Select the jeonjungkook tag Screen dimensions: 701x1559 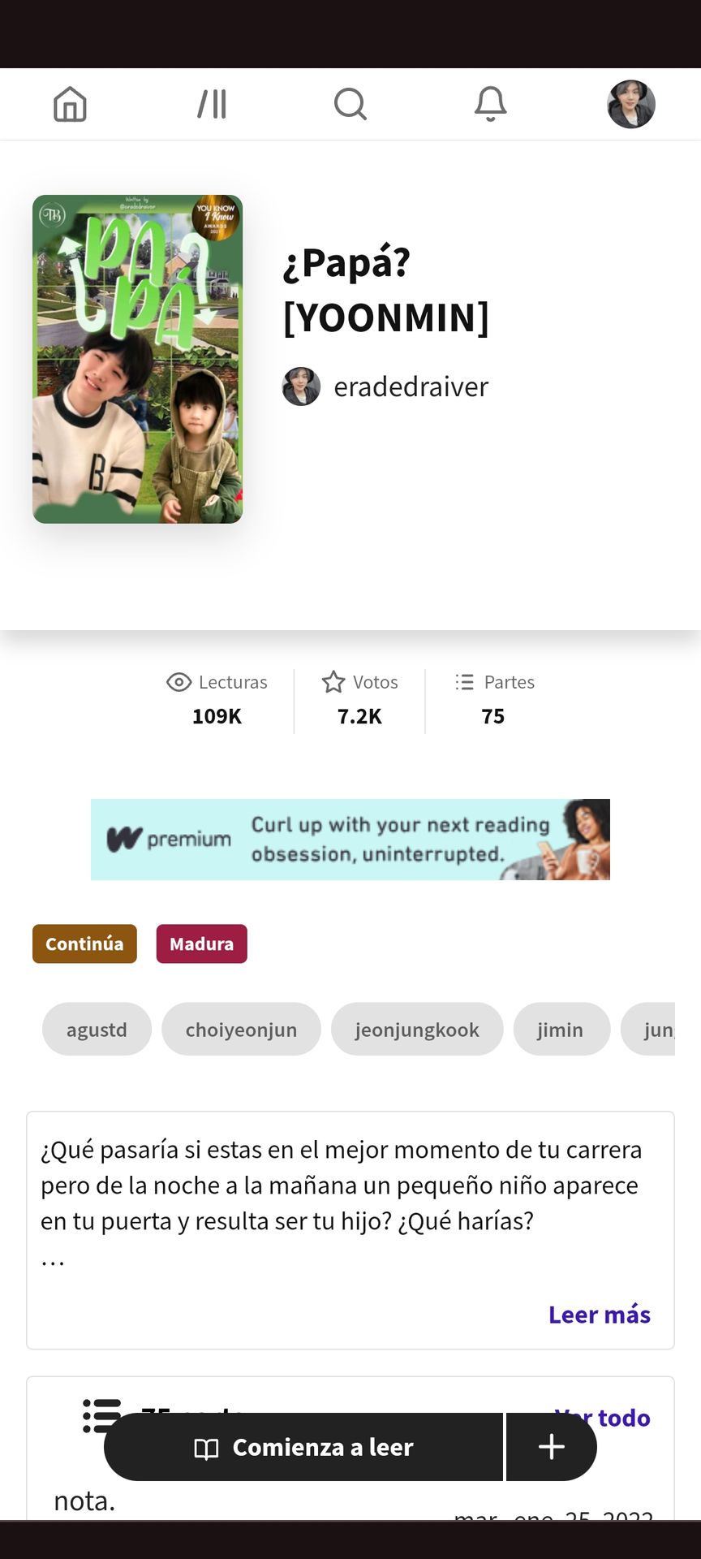pos(417,1029)
